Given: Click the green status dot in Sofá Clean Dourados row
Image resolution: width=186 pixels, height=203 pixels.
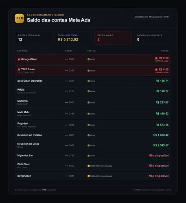Looking at the screenshot, I should point(89,81).
